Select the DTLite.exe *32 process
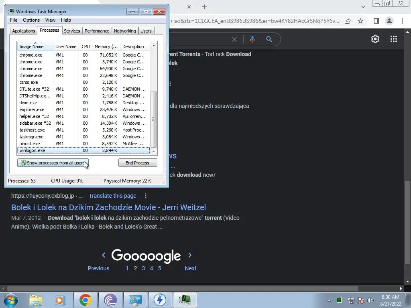 tap(83, 89)
